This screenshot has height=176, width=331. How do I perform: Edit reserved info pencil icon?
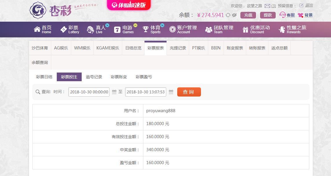tap(301, 5)
